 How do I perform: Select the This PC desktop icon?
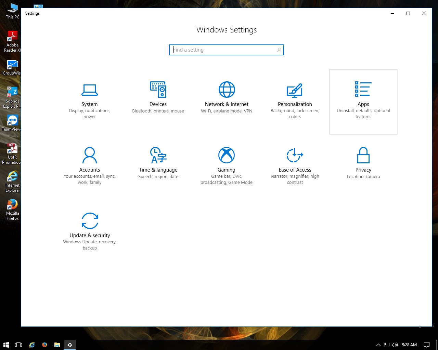click(x=13, y=11)
